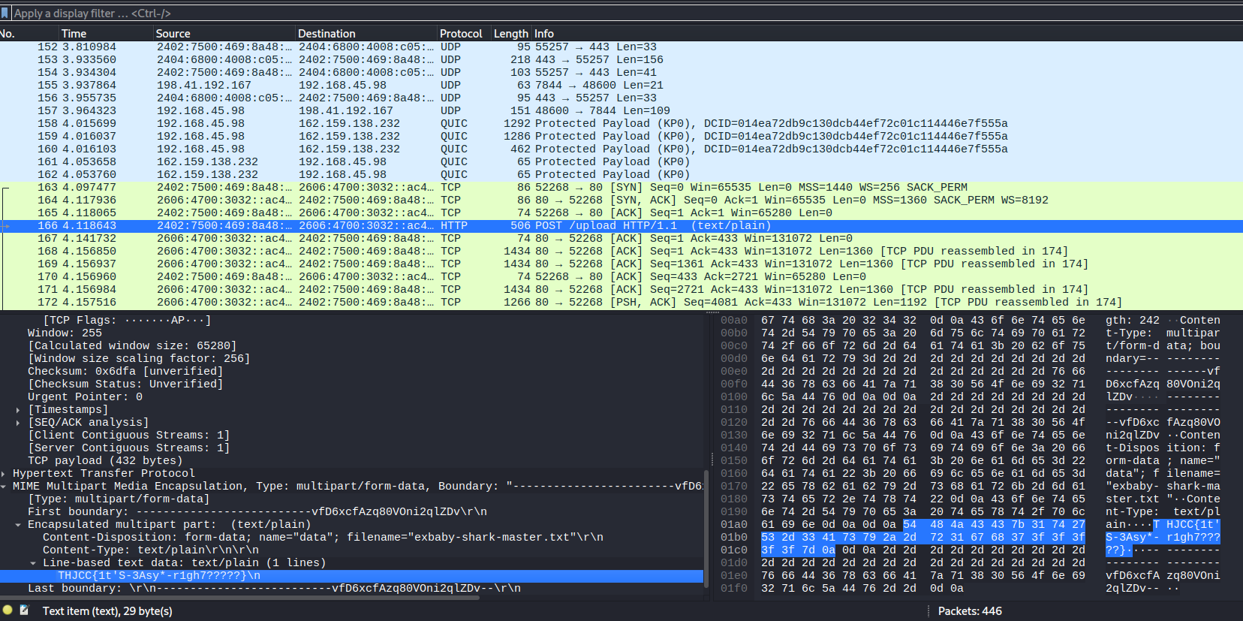Expand the Hypertext Transfer Protocol section

click(x=4, y=474)
